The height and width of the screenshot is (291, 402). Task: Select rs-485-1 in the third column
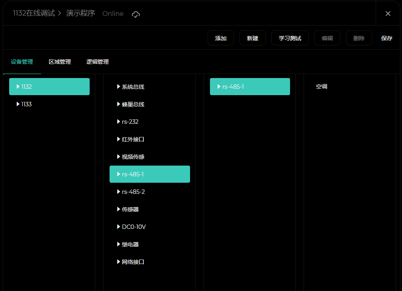click(x=250, y=86)
